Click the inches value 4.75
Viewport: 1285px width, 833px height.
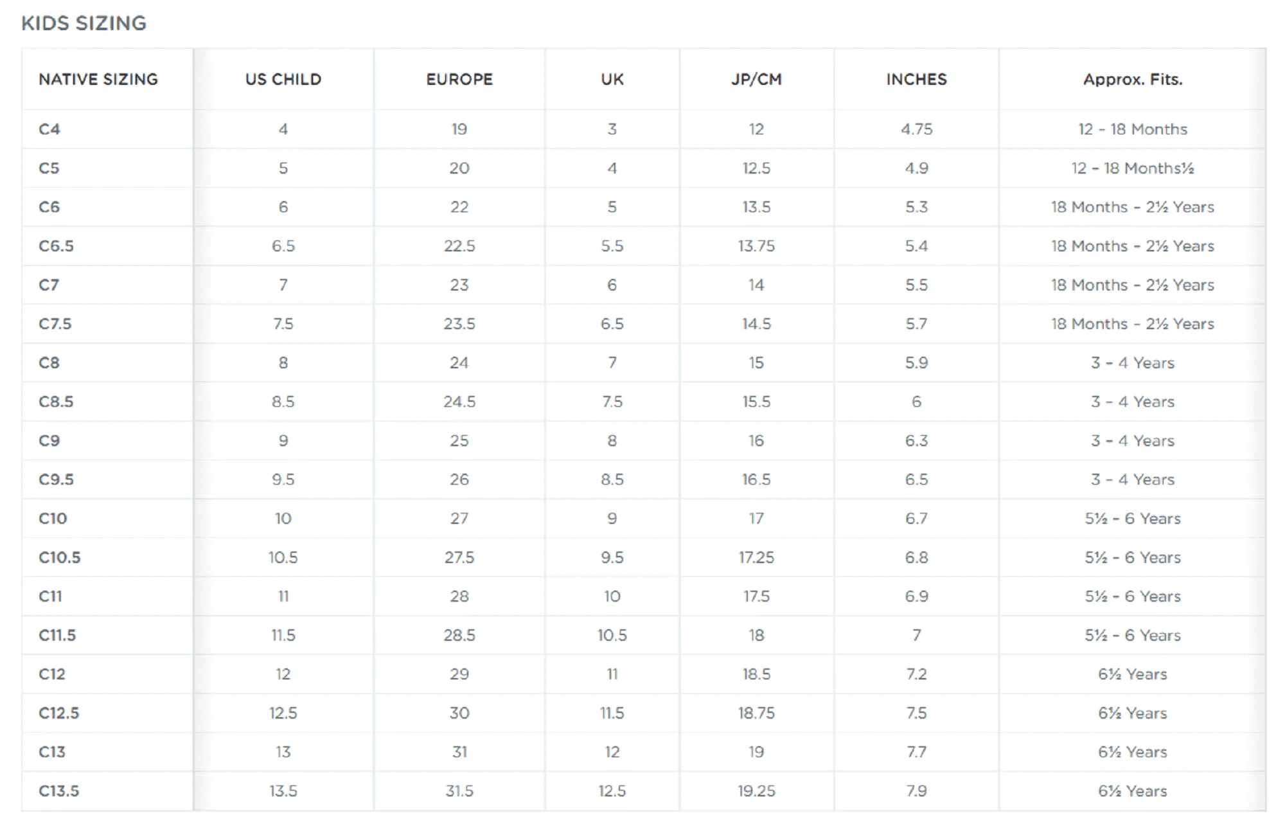(x=916, y=129)
